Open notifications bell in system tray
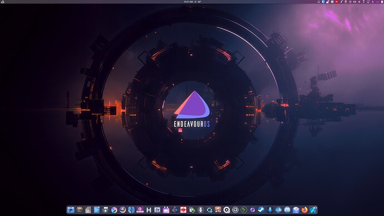 (319, 2)
